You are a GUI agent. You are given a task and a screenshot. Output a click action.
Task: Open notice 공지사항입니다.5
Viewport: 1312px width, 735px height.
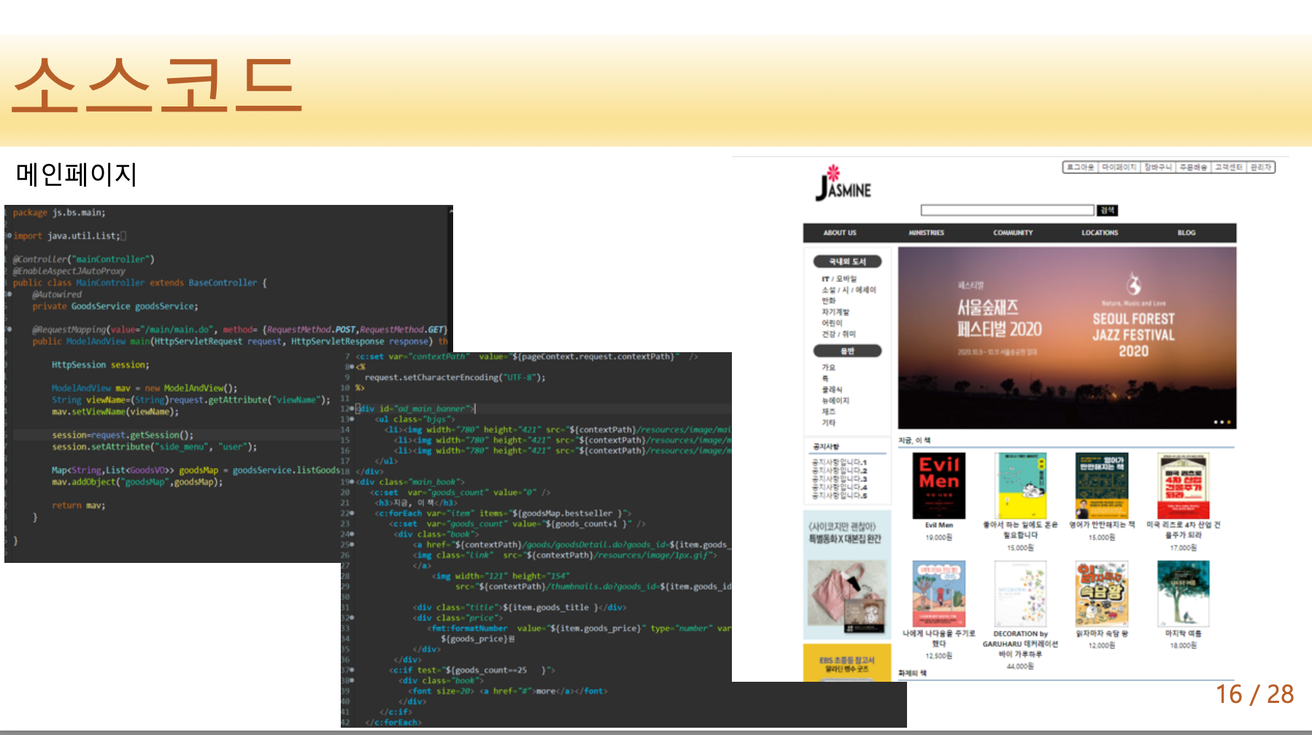tap(839, 496)
